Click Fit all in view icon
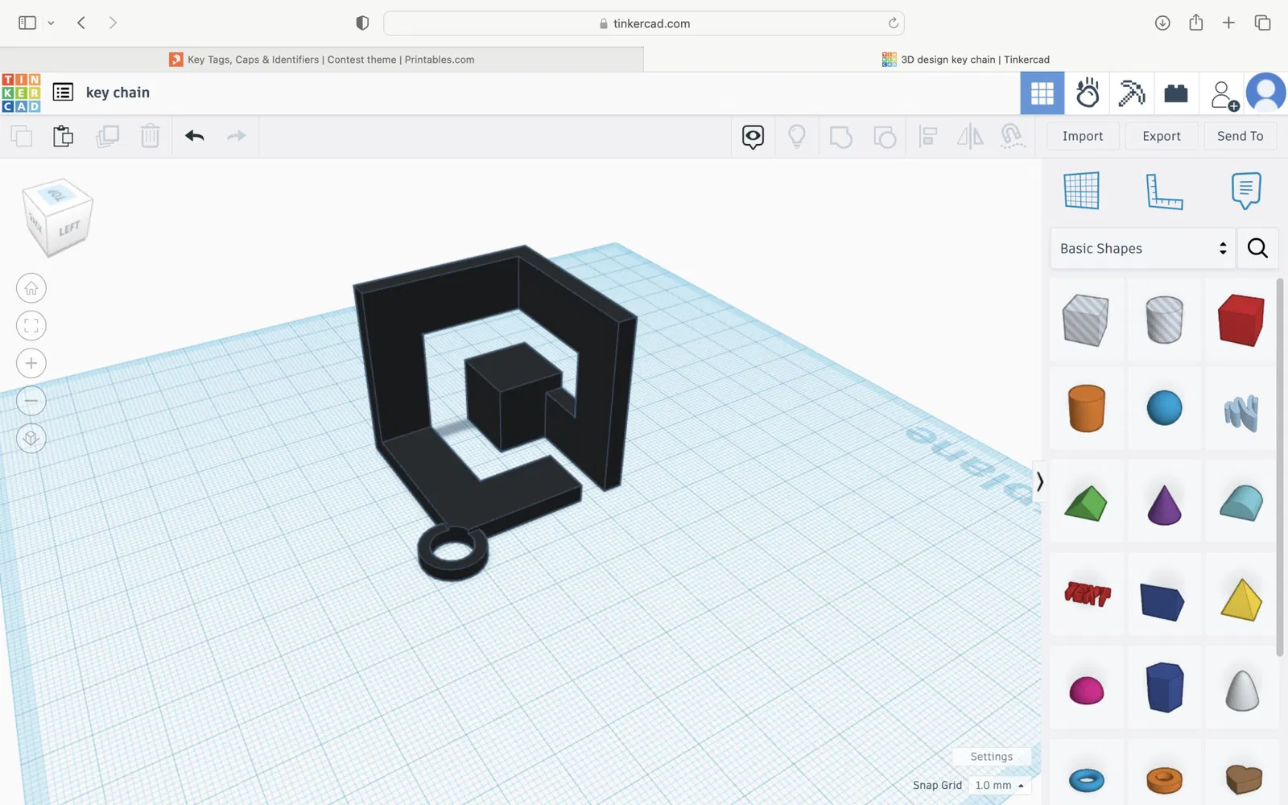 31,326
